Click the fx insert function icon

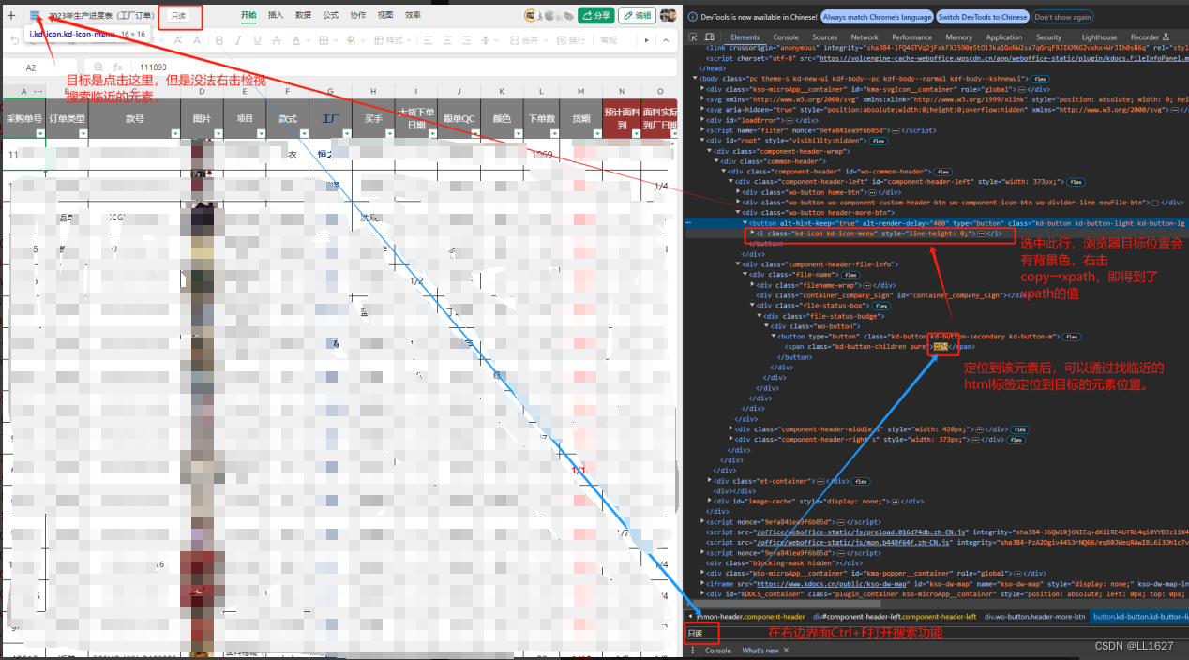[x=117, y=67]
